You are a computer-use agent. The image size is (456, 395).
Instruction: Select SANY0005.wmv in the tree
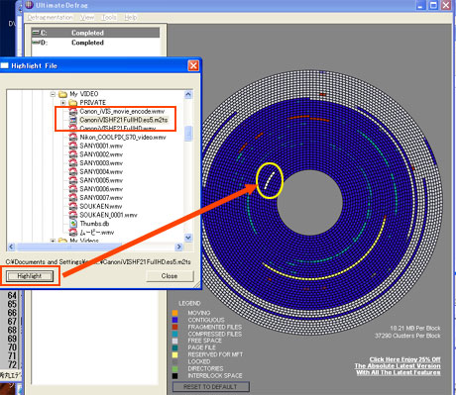click(101, 180)
